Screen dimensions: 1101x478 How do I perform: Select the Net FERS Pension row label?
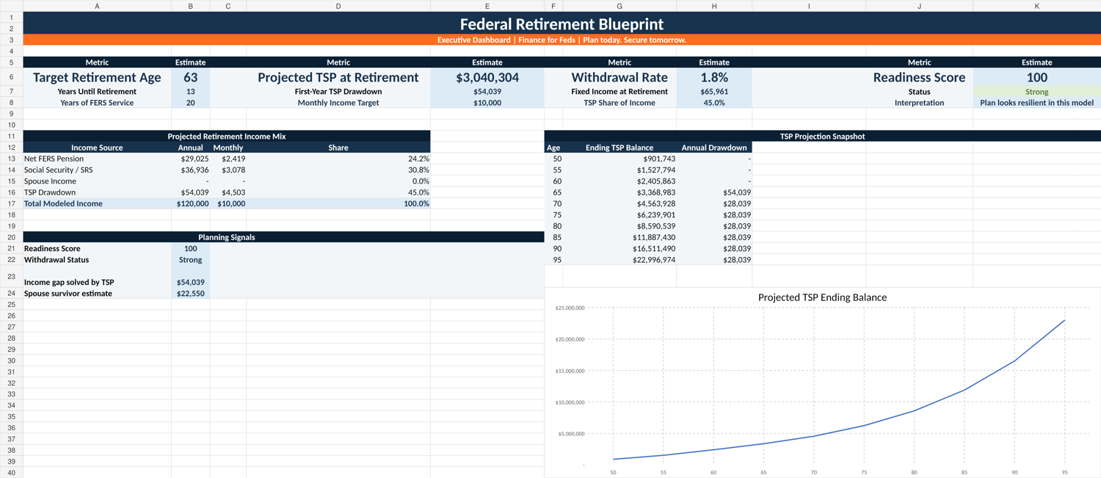tap(97, 159)
